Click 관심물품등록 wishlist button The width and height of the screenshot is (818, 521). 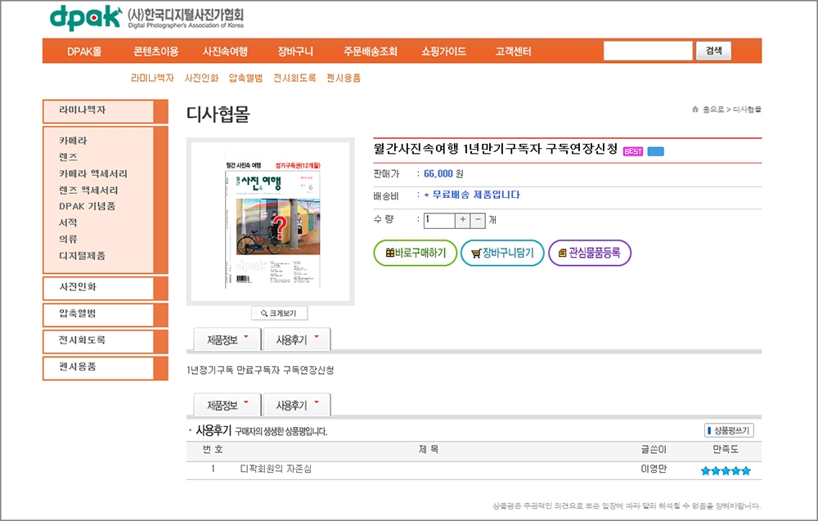pyautogui.click(x=590, y=253)
